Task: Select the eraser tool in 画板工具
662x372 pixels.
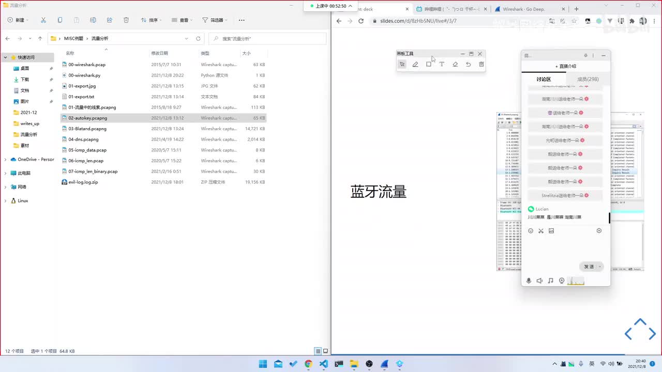Action: coord(455,64)
